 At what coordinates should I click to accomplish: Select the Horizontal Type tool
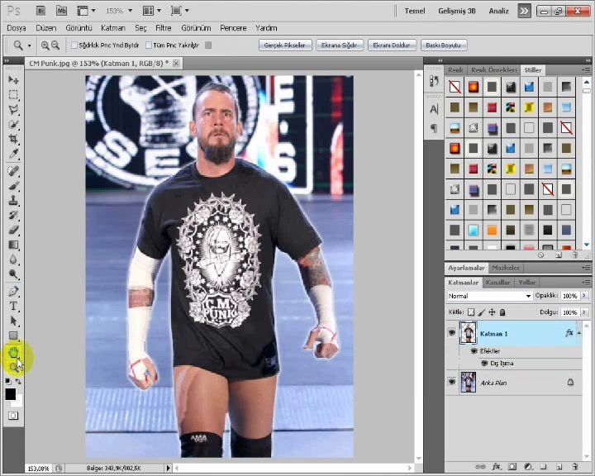pos(13,306)
